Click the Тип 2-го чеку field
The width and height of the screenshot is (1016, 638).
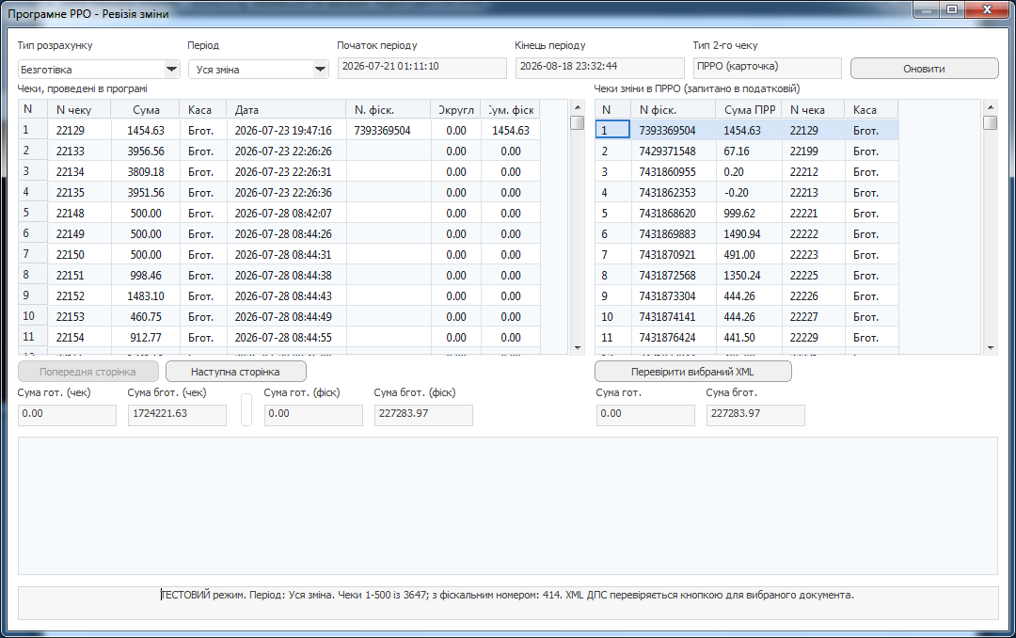(x=768, y=68)
